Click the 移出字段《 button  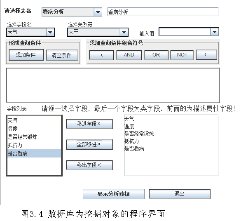[x=89, y=165]
